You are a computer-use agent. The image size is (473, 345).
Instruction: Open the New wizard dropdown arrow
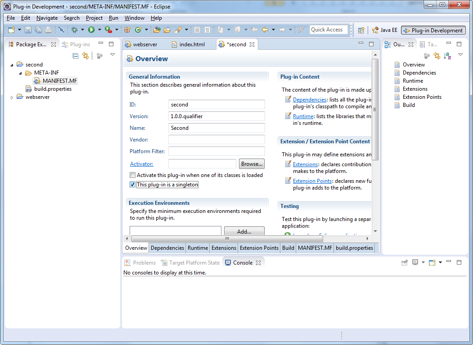(x=19, y=30)
